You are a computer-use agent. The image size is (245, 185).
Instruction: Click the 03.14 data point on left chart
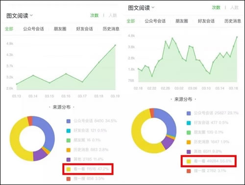[x=33, y=76]
